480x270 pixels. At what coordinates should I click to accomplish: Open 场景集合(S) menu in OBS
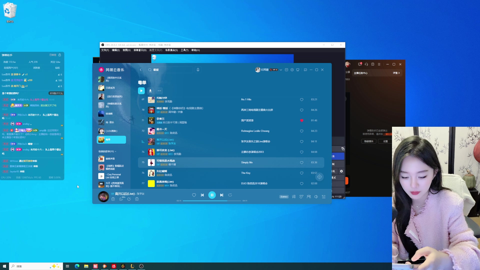pos(171,50)
